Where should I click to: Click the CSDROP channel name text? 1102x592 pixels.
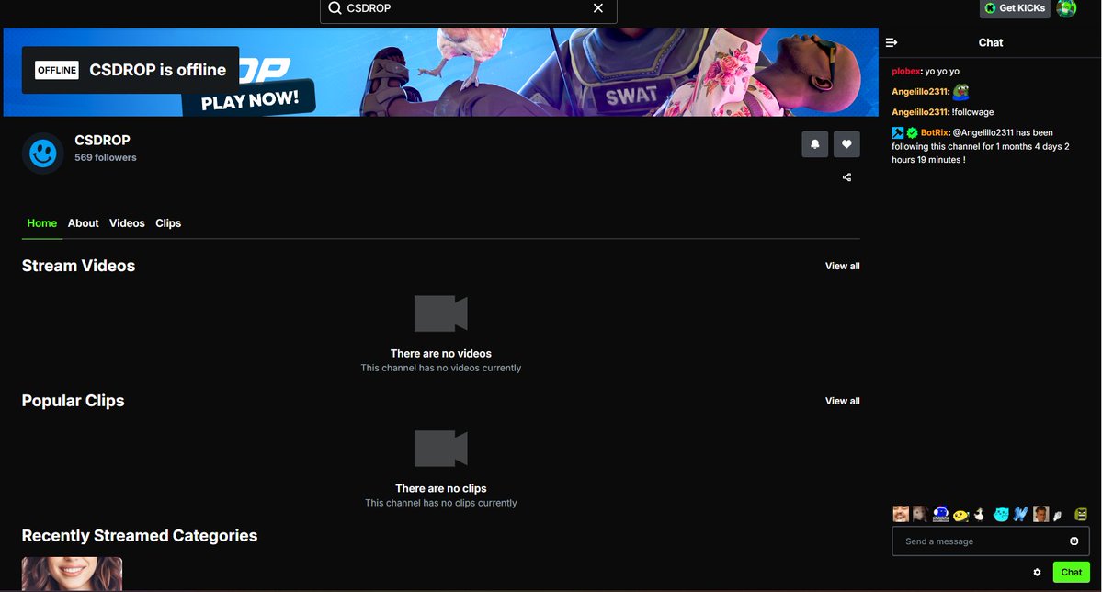(102, 140)
